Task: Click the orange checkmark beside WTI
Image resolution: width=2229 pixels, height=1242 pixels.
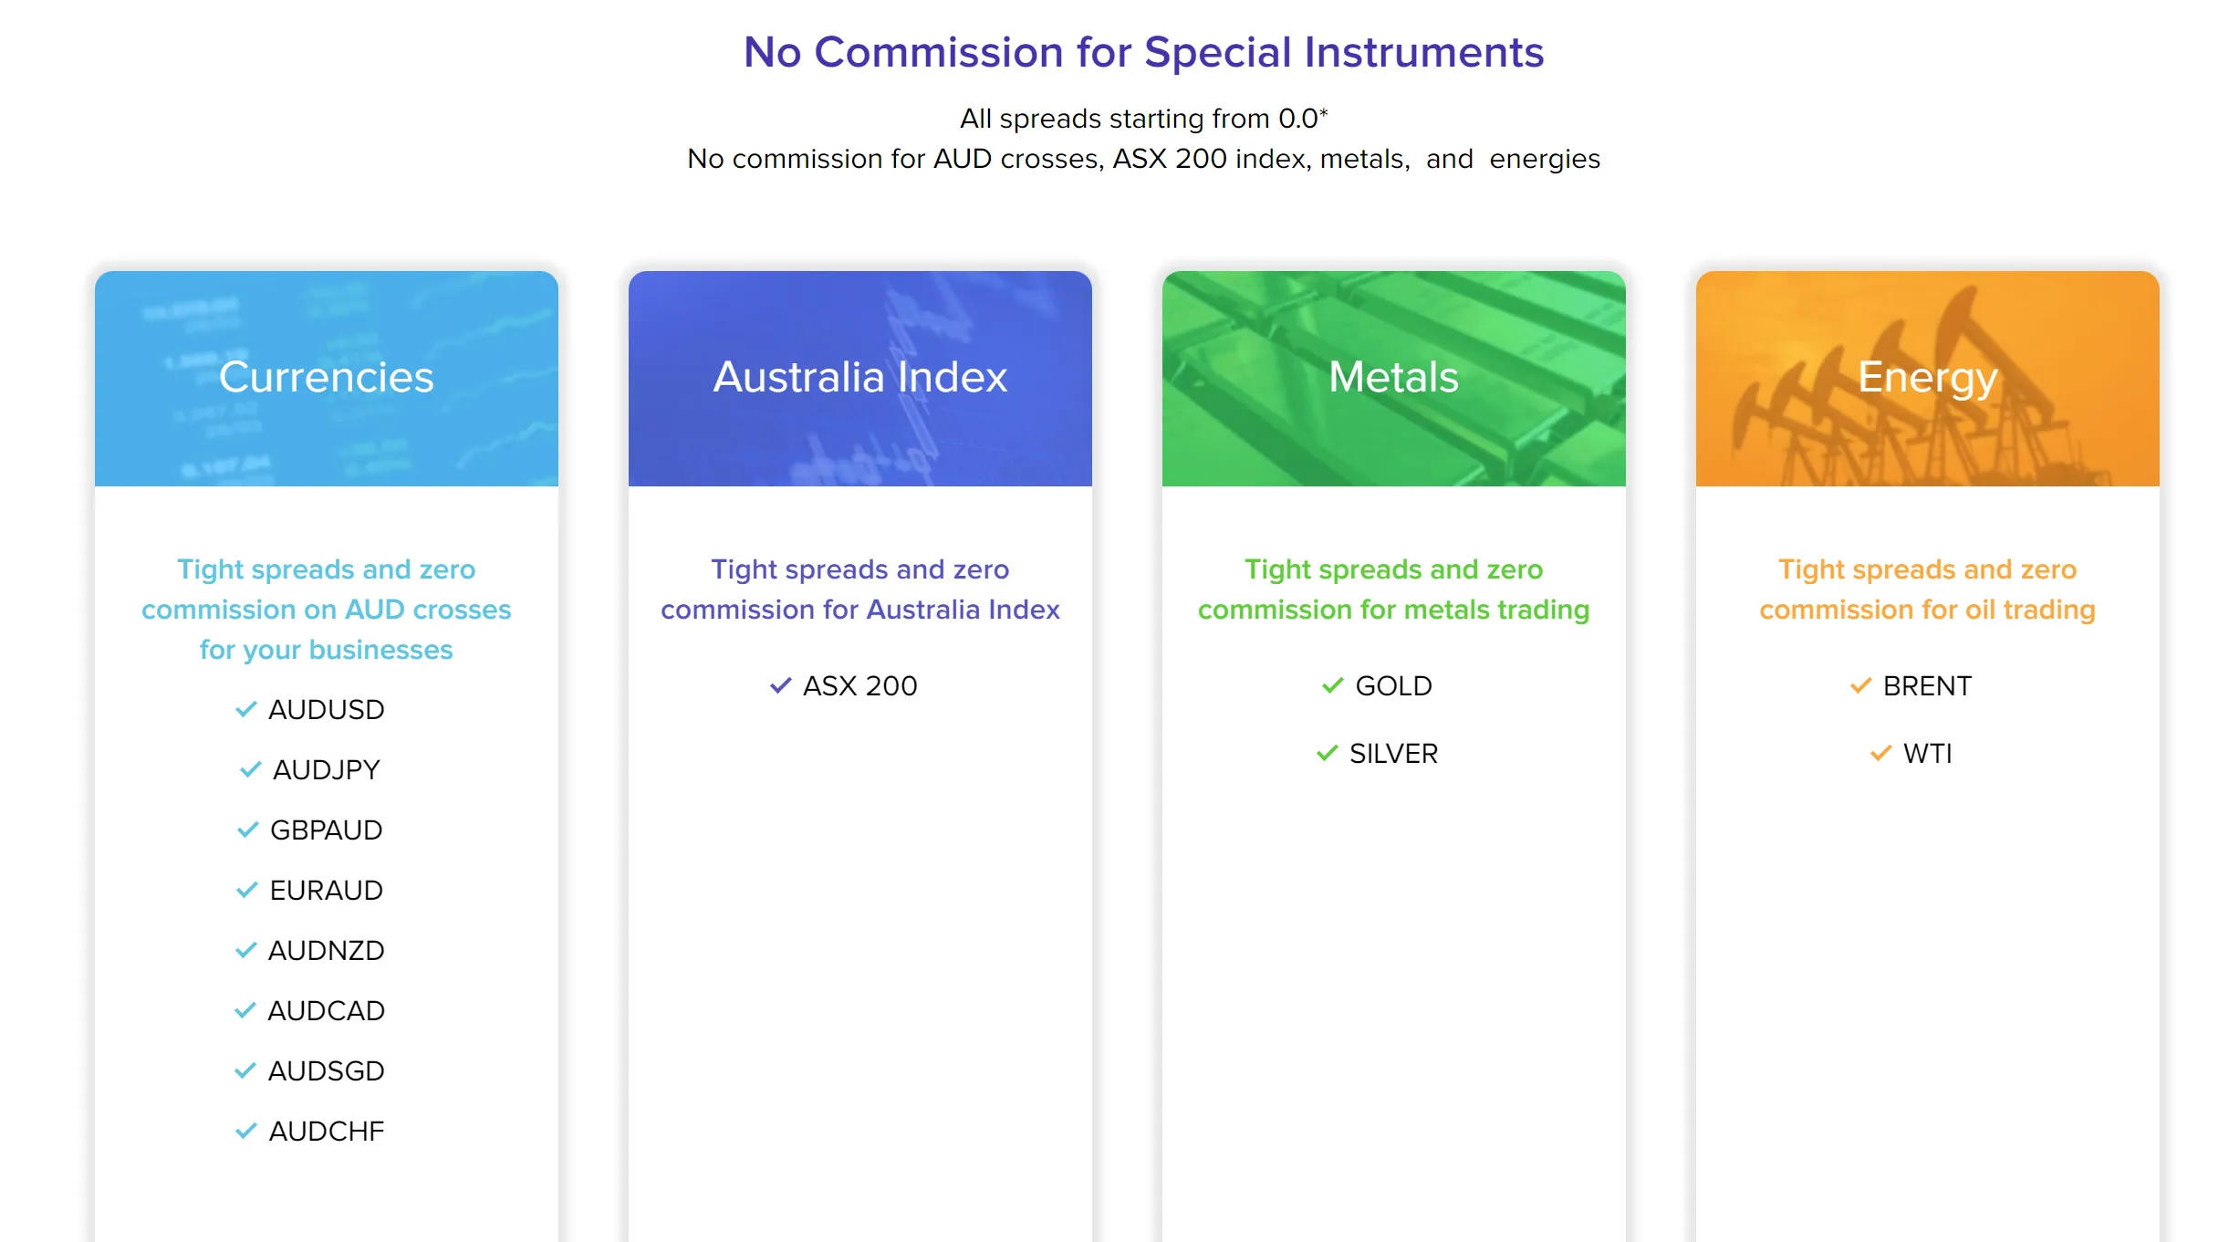Action: coord(1881,753)
